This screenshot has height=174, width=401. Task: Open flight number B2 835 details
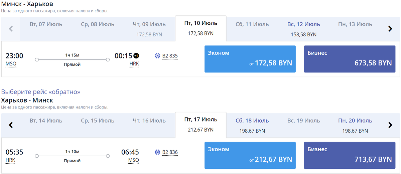[170, 56]
